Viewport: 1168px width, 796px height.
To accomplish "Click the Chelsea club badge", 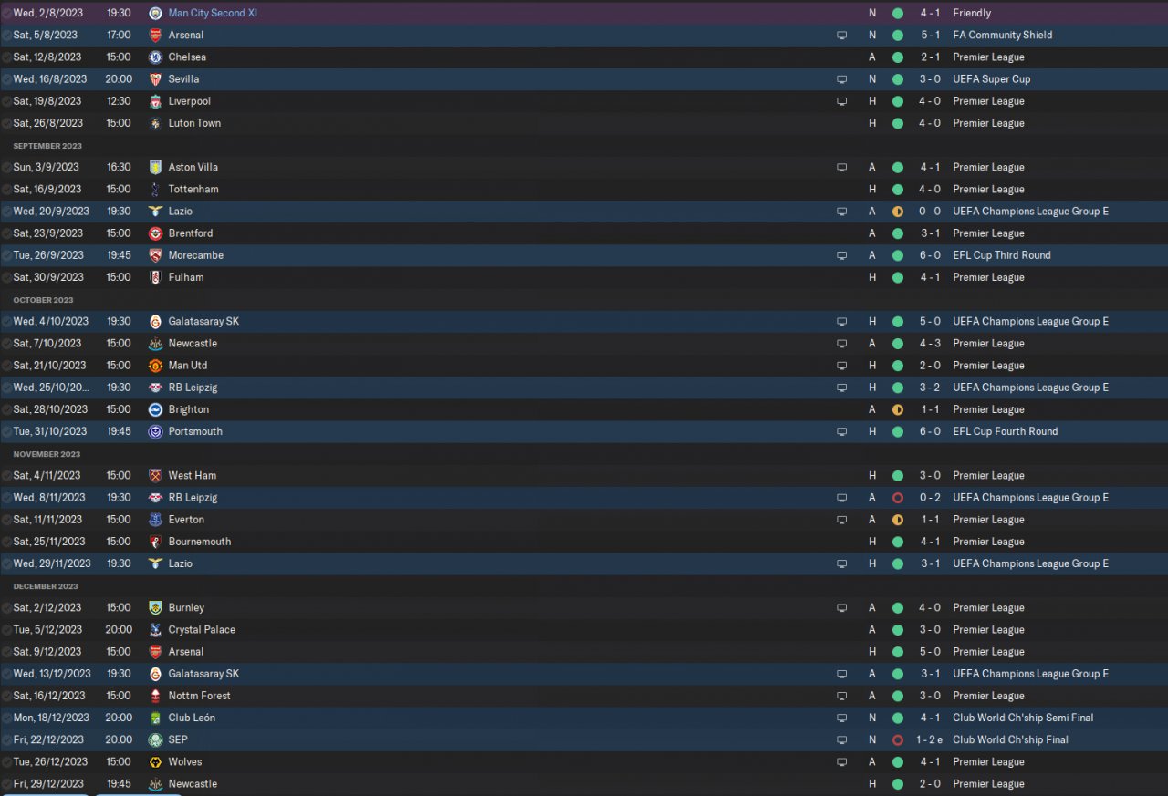I will tap(155, 57).
